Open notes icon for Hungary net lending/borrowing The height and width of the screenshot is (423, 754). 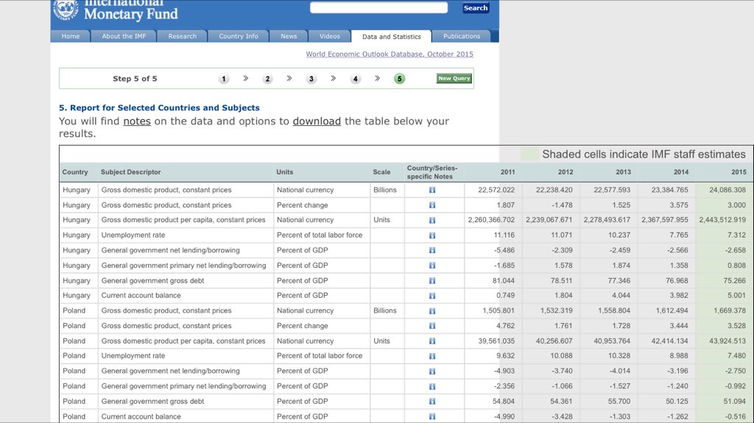click(432, 250)
